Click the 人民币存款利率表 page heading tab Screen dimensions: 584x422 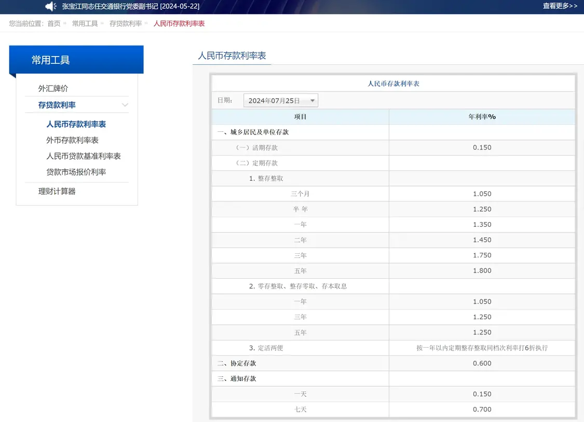pos(232,56)
